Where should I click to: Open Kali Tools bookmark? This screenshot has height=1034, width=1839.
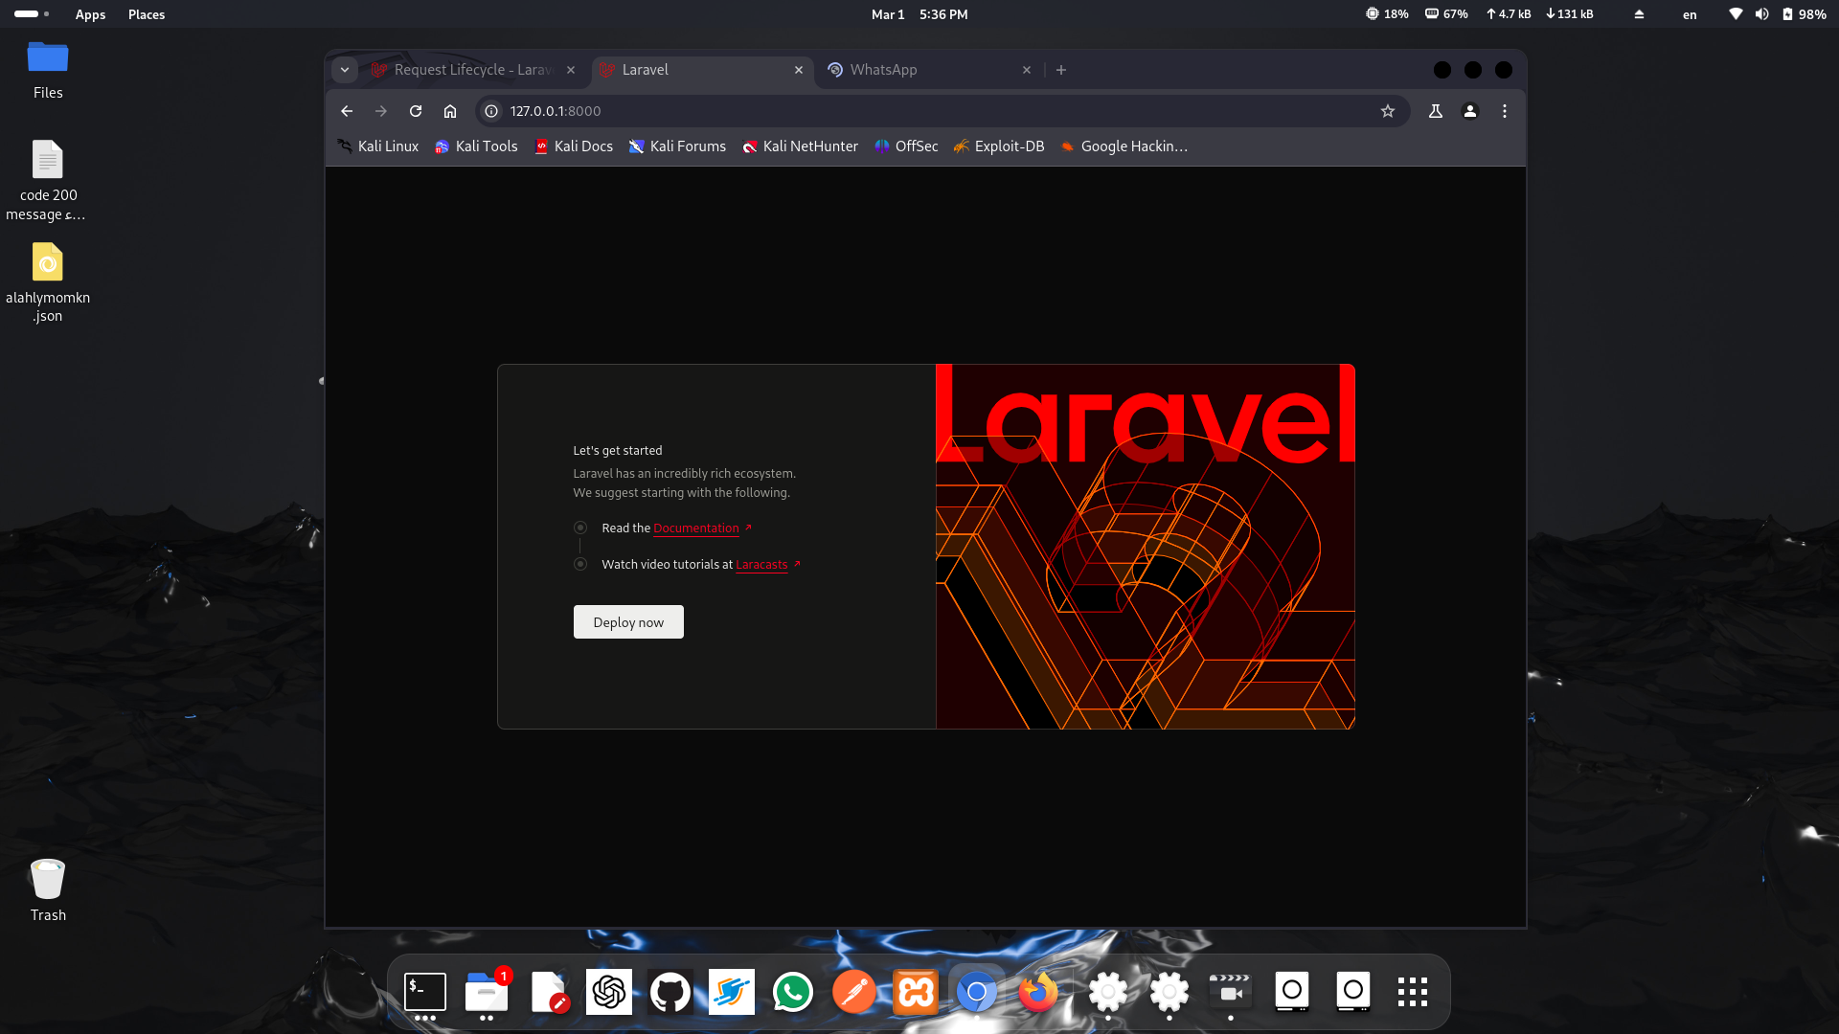pos(476,146)
